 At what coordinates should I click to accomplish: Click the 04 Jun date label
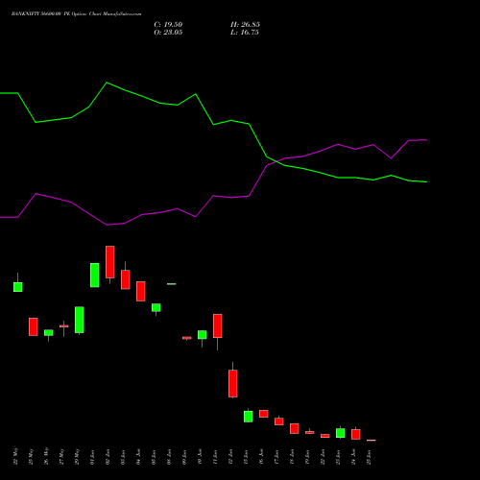coord(138,457)
